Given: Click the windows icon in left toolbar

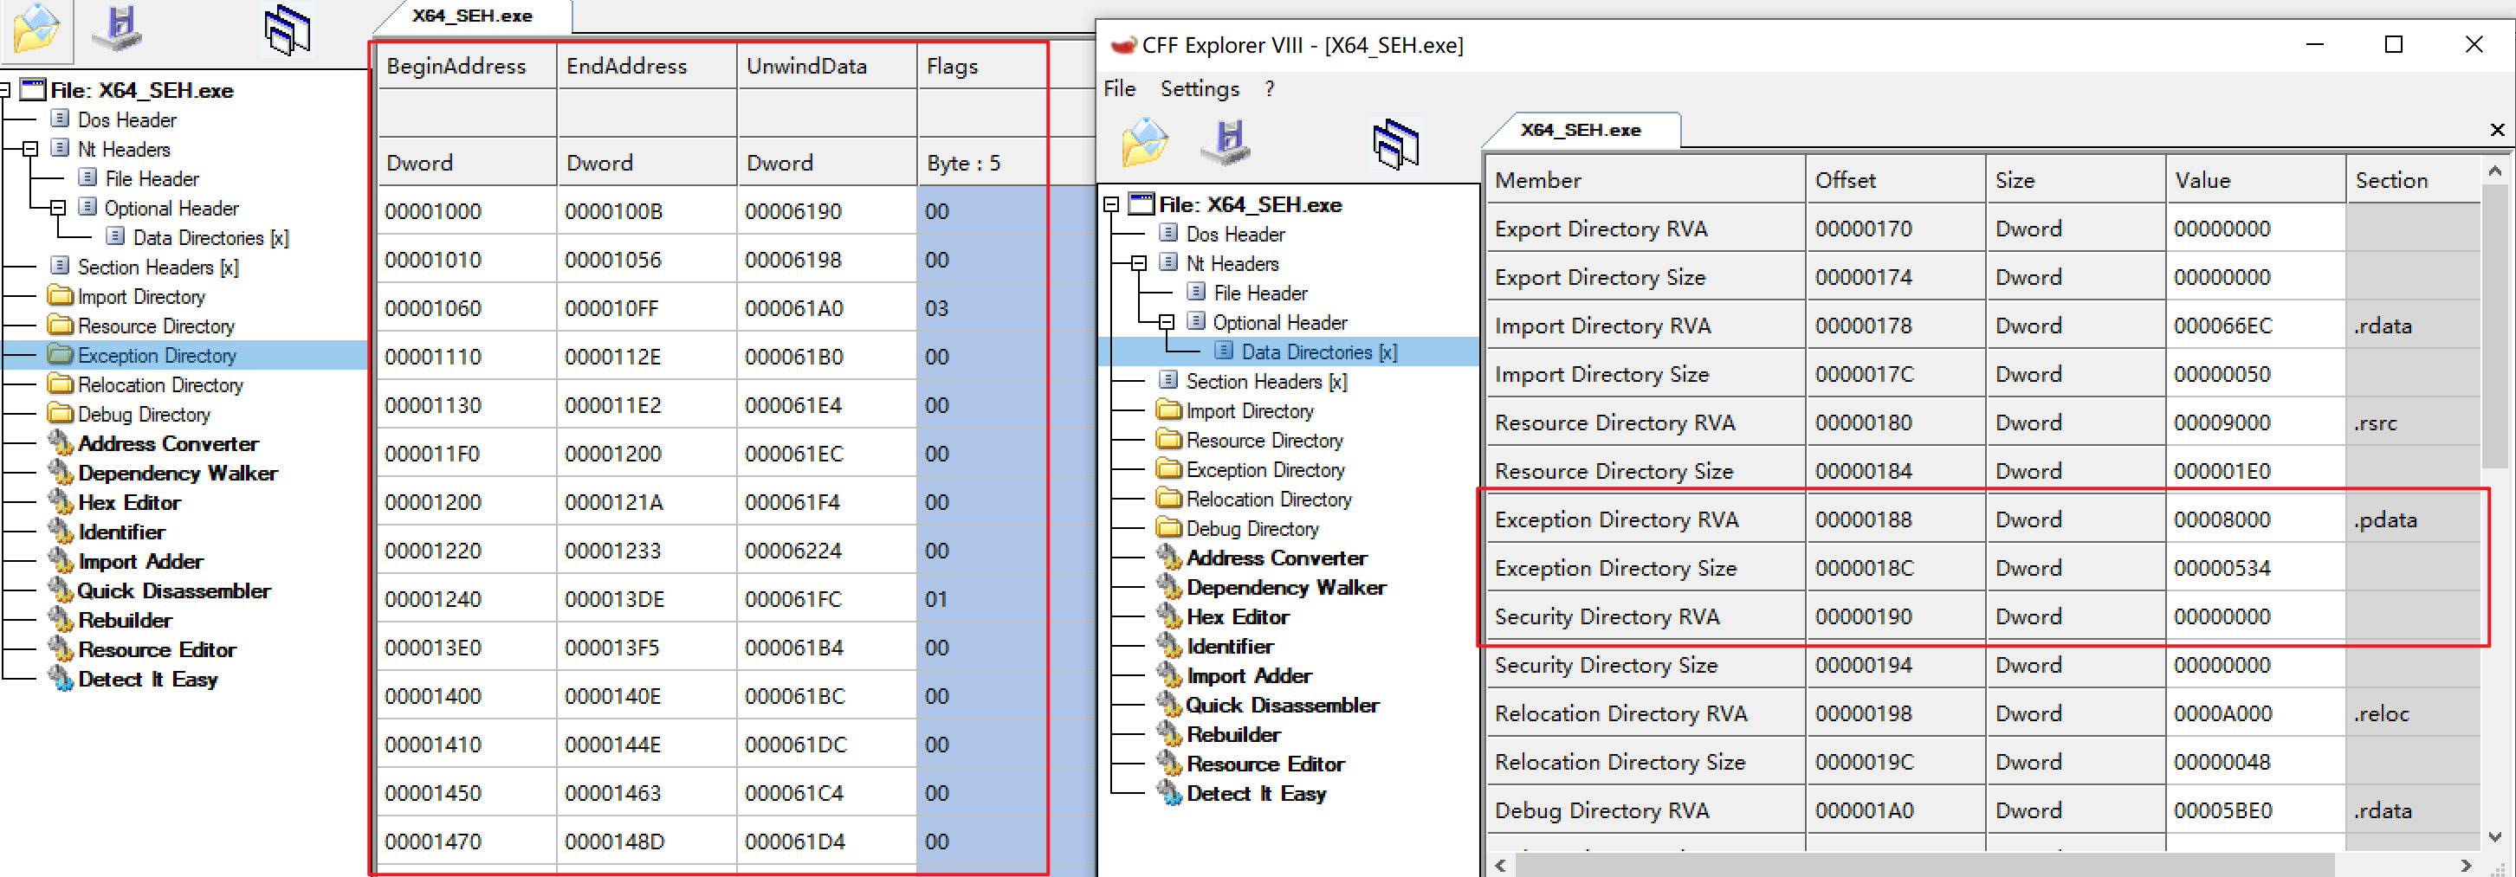Looking at the screenshot, I should click(x=288, y=29).
